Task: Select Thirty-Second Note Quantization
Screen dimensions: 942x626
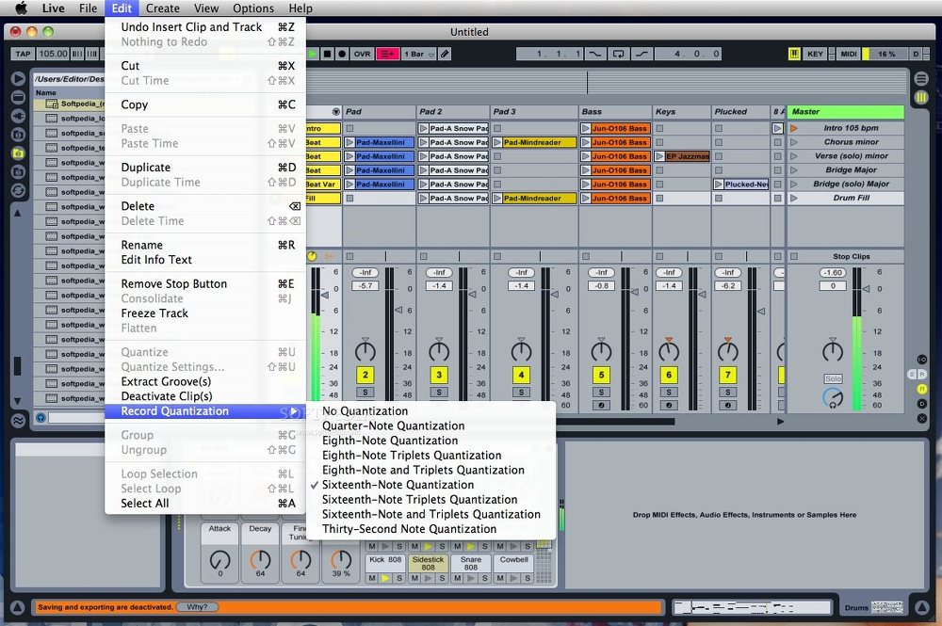Action: (409, 529)
